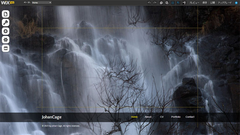Viewport: 240px width, 135px height.
Task: Click the copy icon in top toolbar
Action: coord(161,3)
